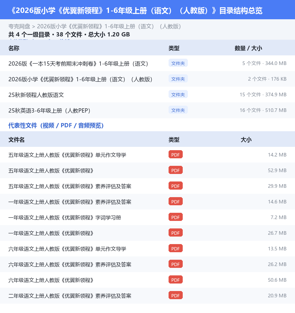Click the 2 个文件 · 176 KB value
Image resolution: width=295 pixels, height=313 pixels.
[x=267, y=79]
